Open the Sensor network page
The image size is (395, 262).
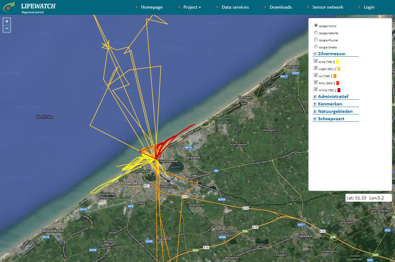pyautogui.click(x=328, y=7)
